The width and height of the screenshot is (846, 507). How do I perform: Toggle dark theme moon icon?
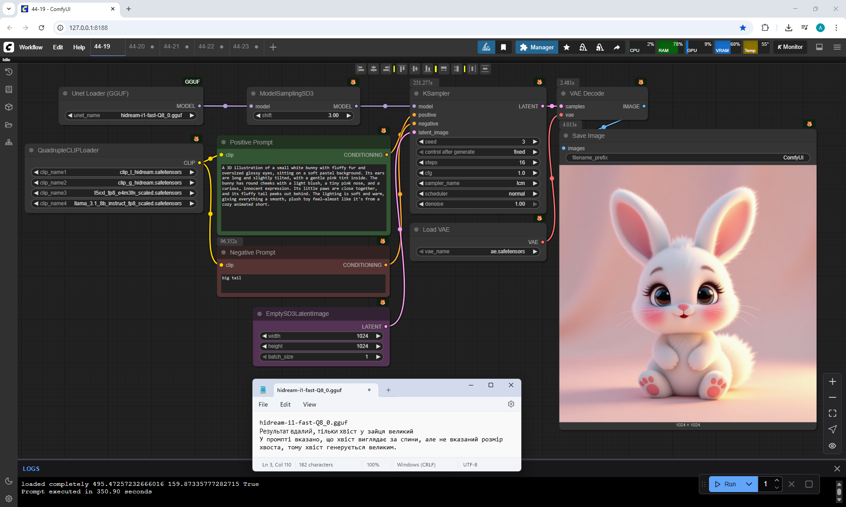coord(8,481)
